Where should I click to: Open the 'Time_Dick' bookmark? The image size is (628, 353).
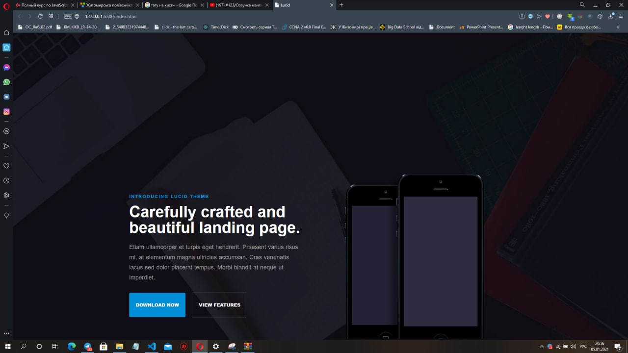[x=216, y=27]
